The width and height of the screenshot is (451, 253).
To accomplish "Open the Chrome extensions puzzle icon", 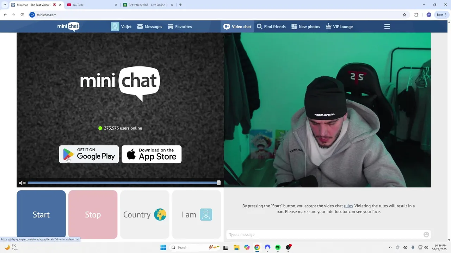I will [x=416, y=15].
